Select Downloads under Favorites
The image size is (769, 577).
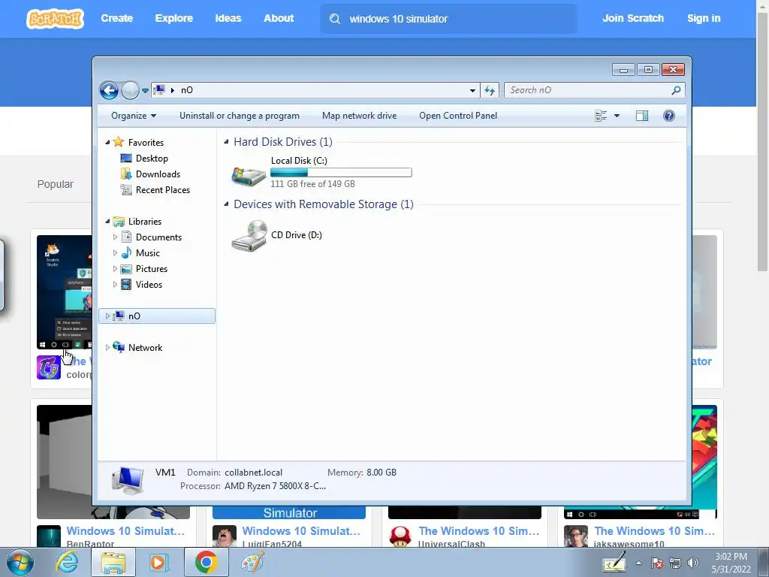tap(158, 174)
